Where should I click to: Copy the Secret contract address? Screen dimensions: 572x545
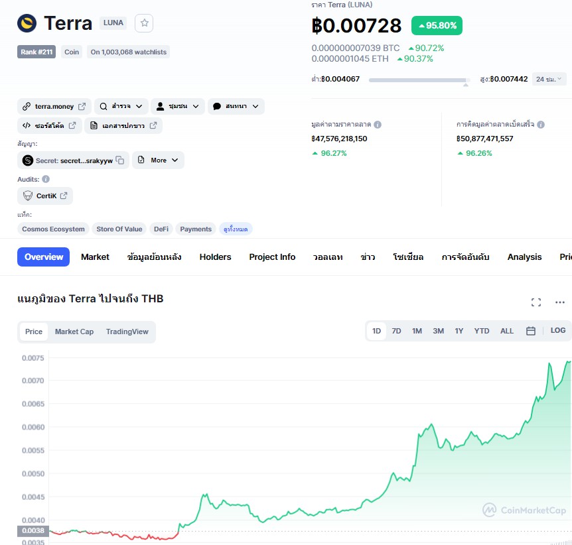coord(120,160)
